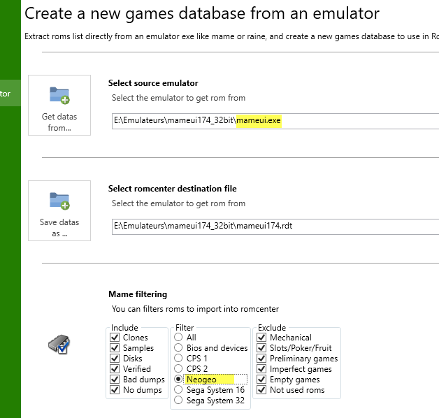The width and height of the screenshot is (439, 418).
Task: Click the 'Select romcenter destination file' heading
Action: [173, 189]
